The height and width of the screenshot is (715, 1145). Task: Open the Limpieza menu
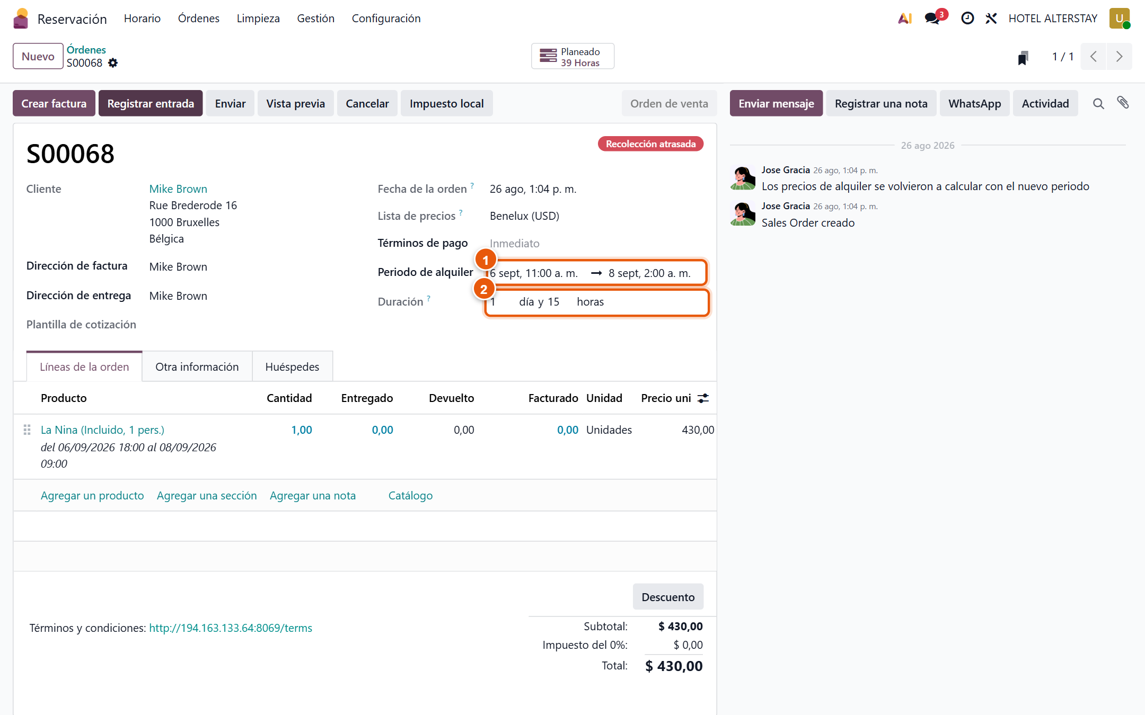pyautogui.click(x=258, y=19)
